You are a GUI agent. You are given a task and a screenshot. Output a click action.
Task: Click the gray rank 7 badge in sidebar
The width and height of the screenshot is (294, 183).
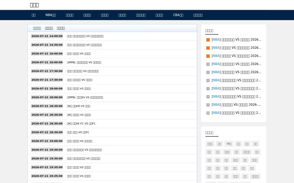208,89
